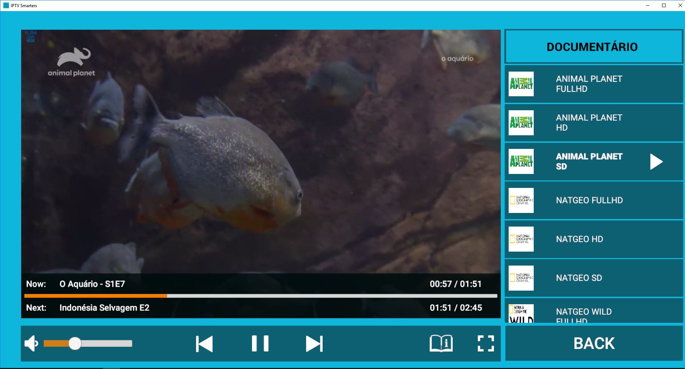Screen dimensions: 685x369
Task: Click the H.264 codec badge
Action: point(30,36)
